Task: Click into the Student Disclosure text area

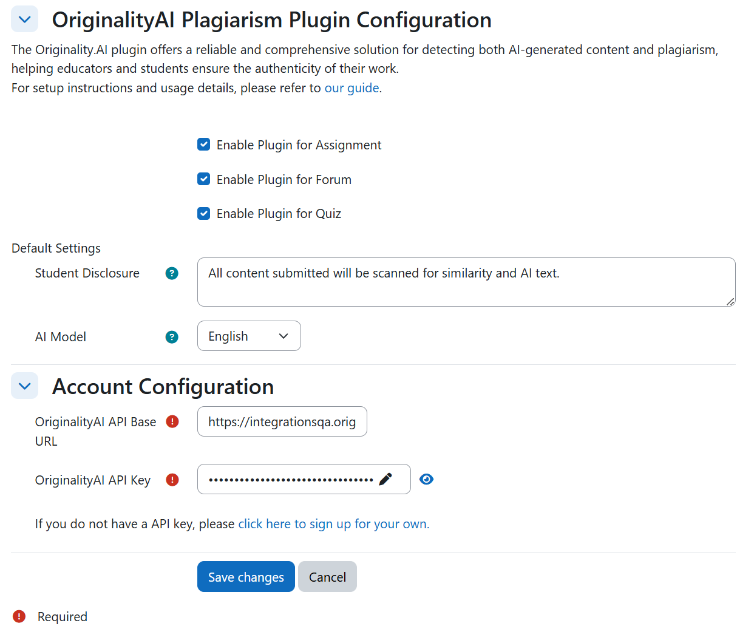Action: click(466, 282)
